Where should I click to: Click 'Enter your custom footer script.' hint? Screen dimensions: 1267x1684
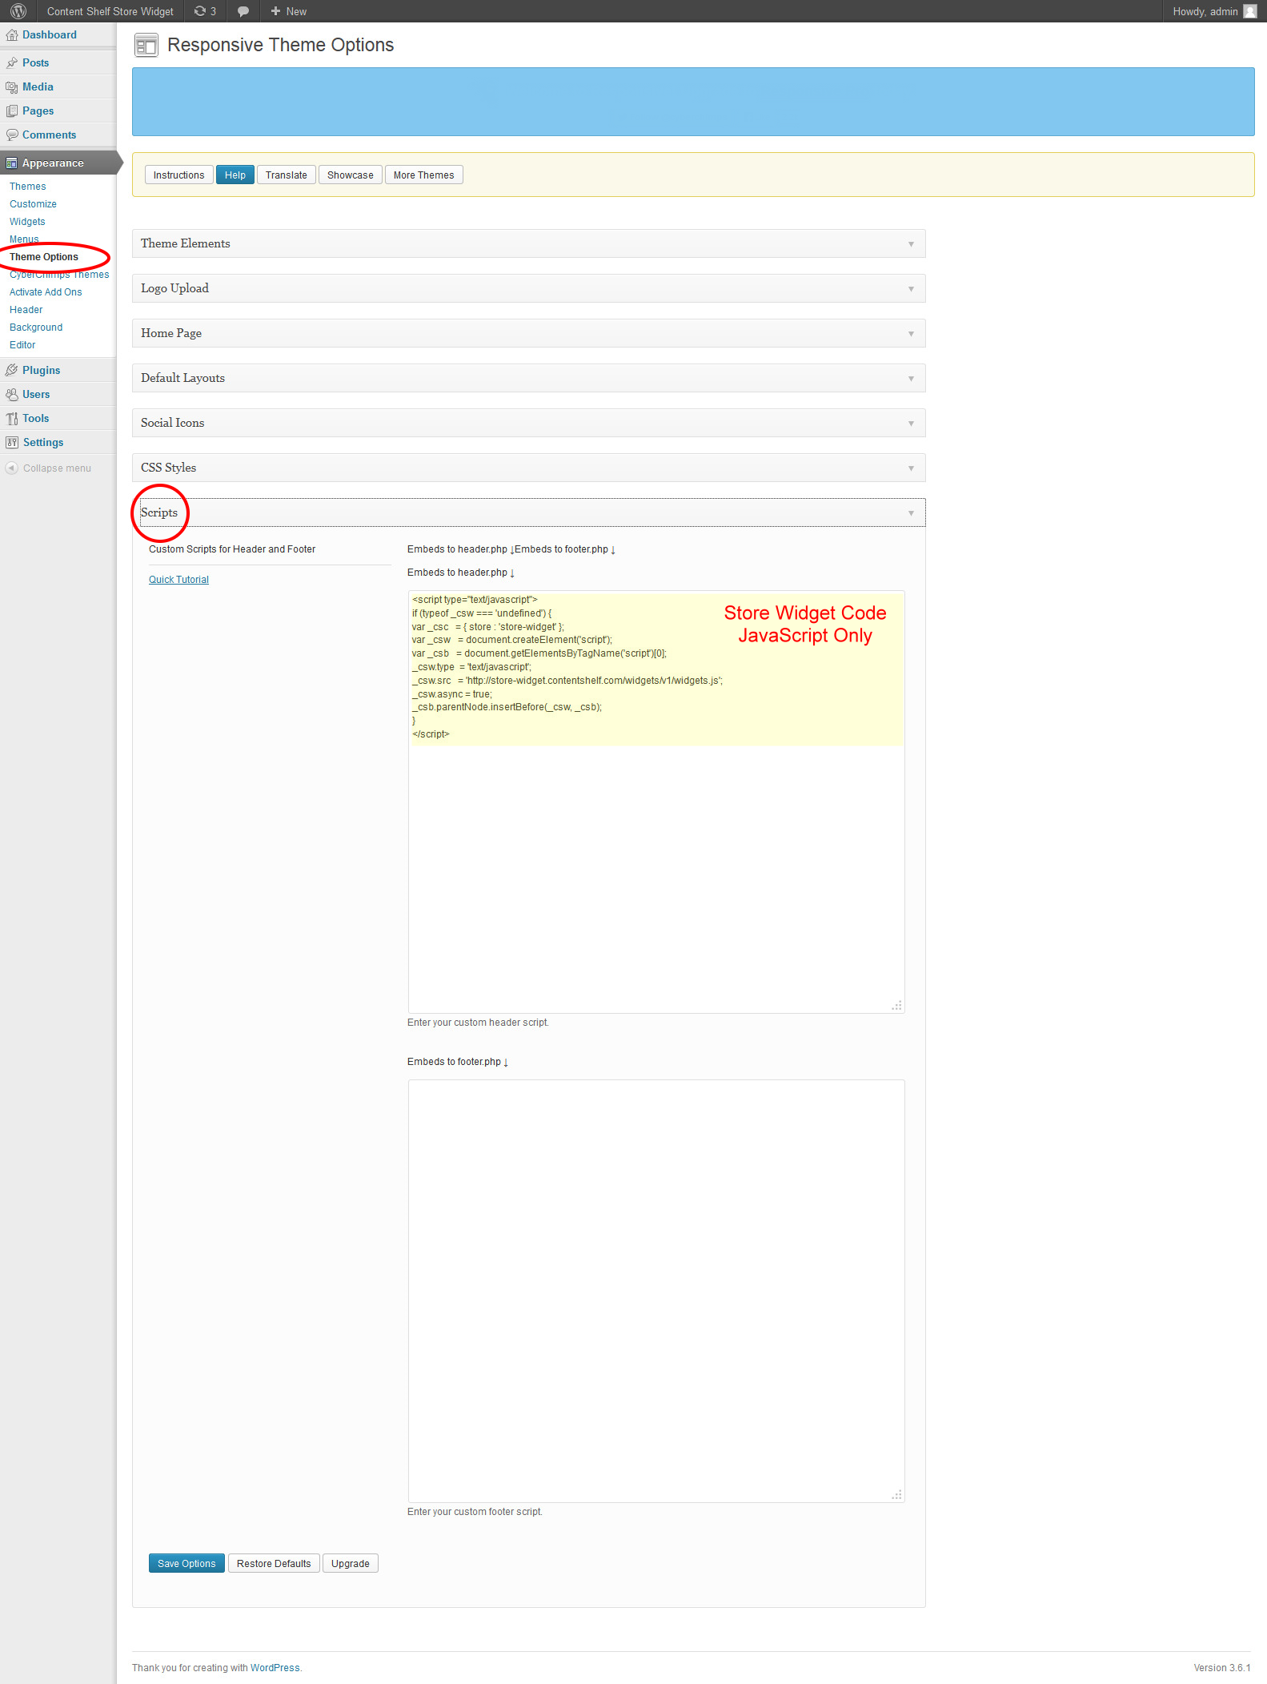(x=475, y=1512)
